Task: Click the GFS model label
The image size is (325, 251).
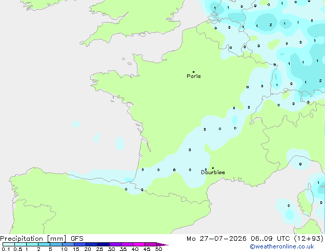Action: [77, 239]
